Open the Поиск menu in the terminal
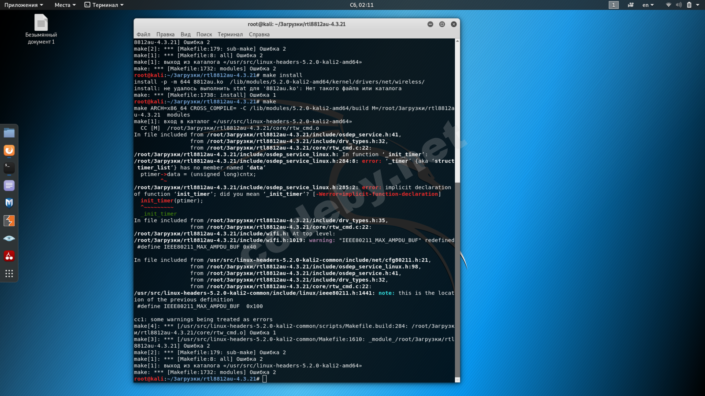The width and height of the screenshot is (705, 396). pyautogui.click(x=204, y=34)
